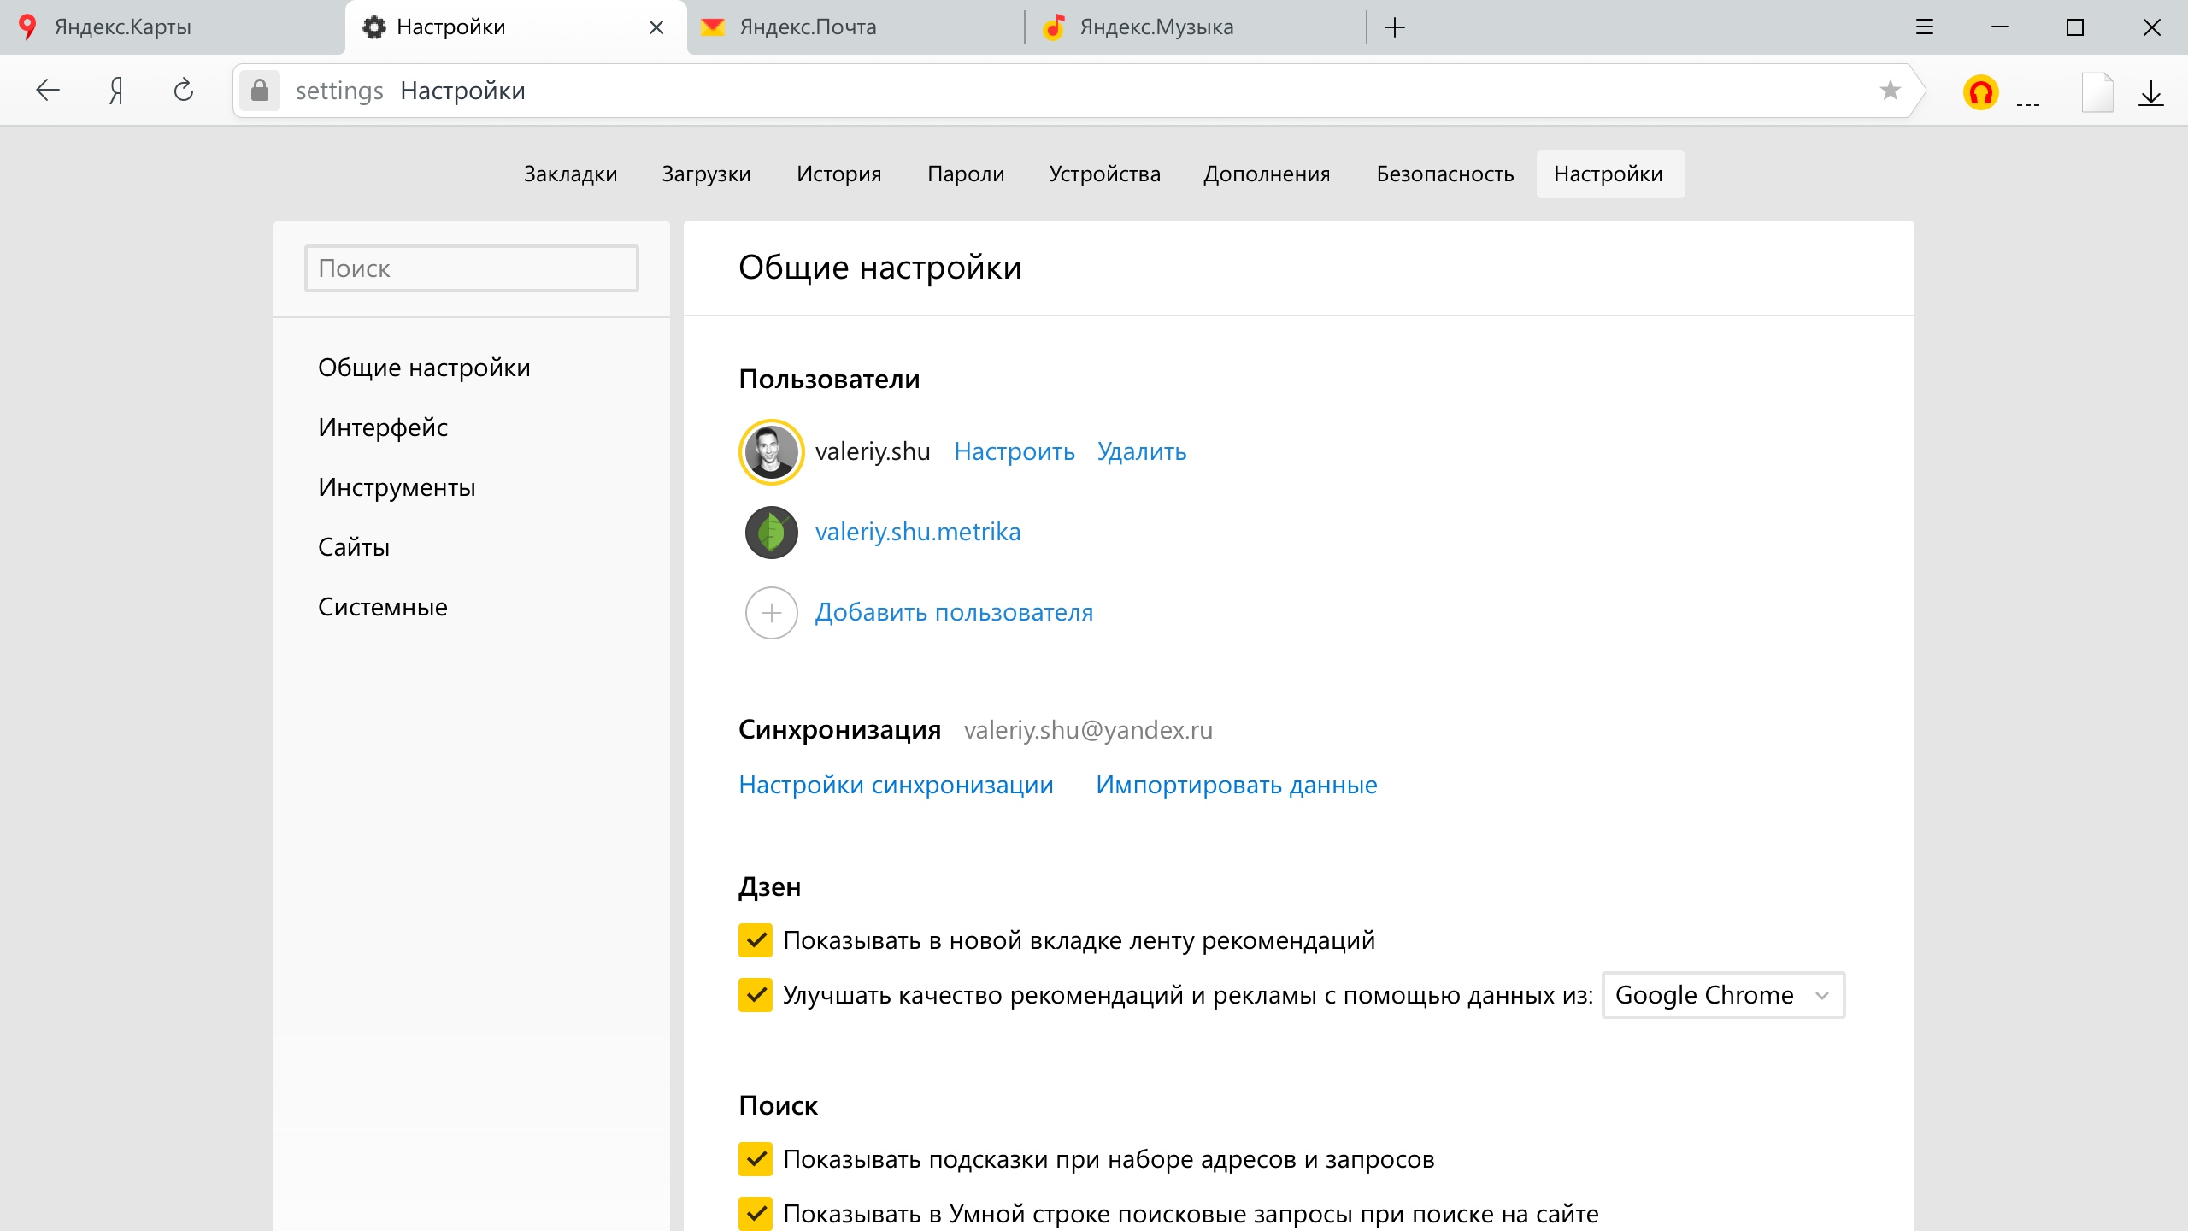The image size is (2188, 1231).
Task: Click Удалить link next to valeriy.shu
Action: tap(1142, 451)
